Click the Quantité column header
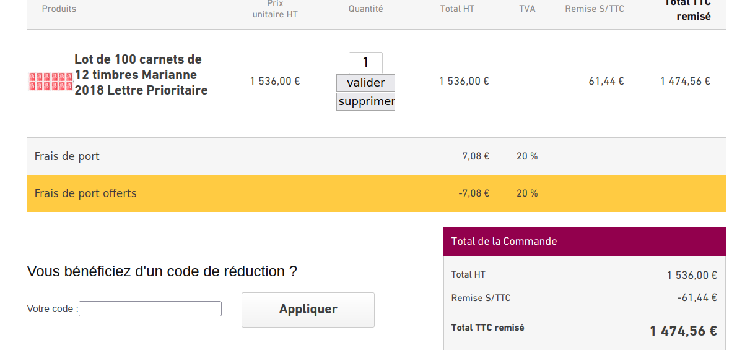Image resolution: width=737 pixels, height=356 pixels. tap(365, 9)
